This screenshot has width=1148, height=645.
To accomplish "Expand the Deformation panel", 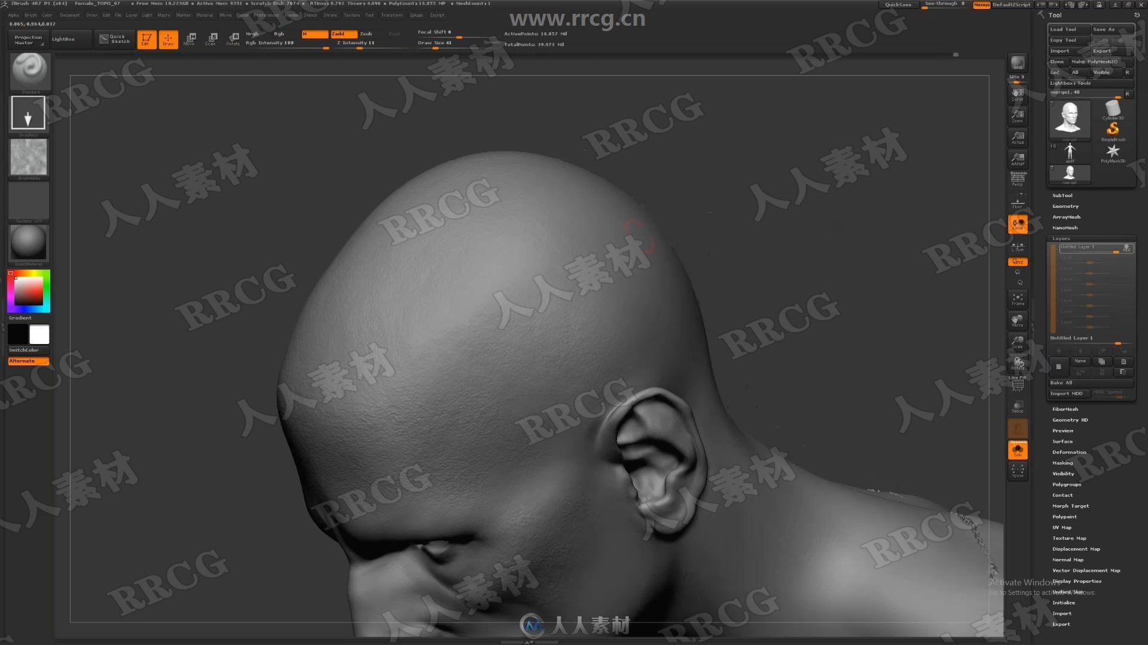I will coord(1070,452).
